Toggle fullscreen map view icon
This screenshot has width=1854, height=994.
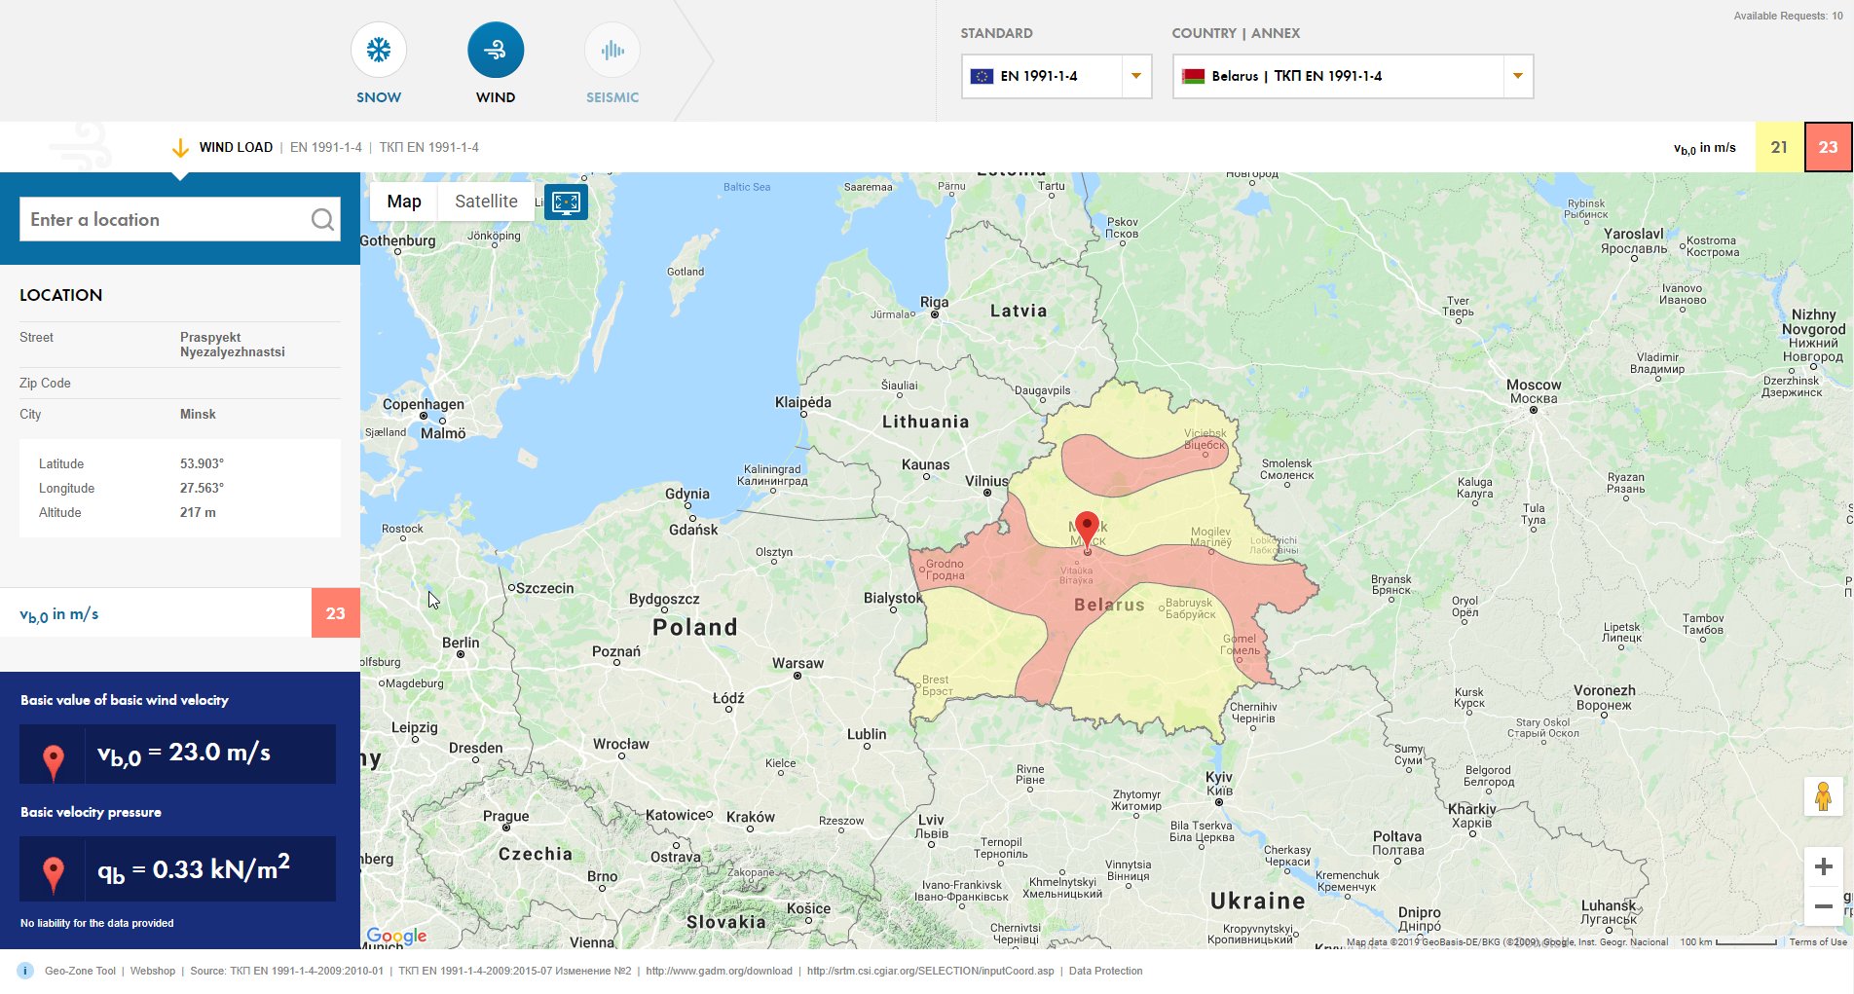point(566,202)
